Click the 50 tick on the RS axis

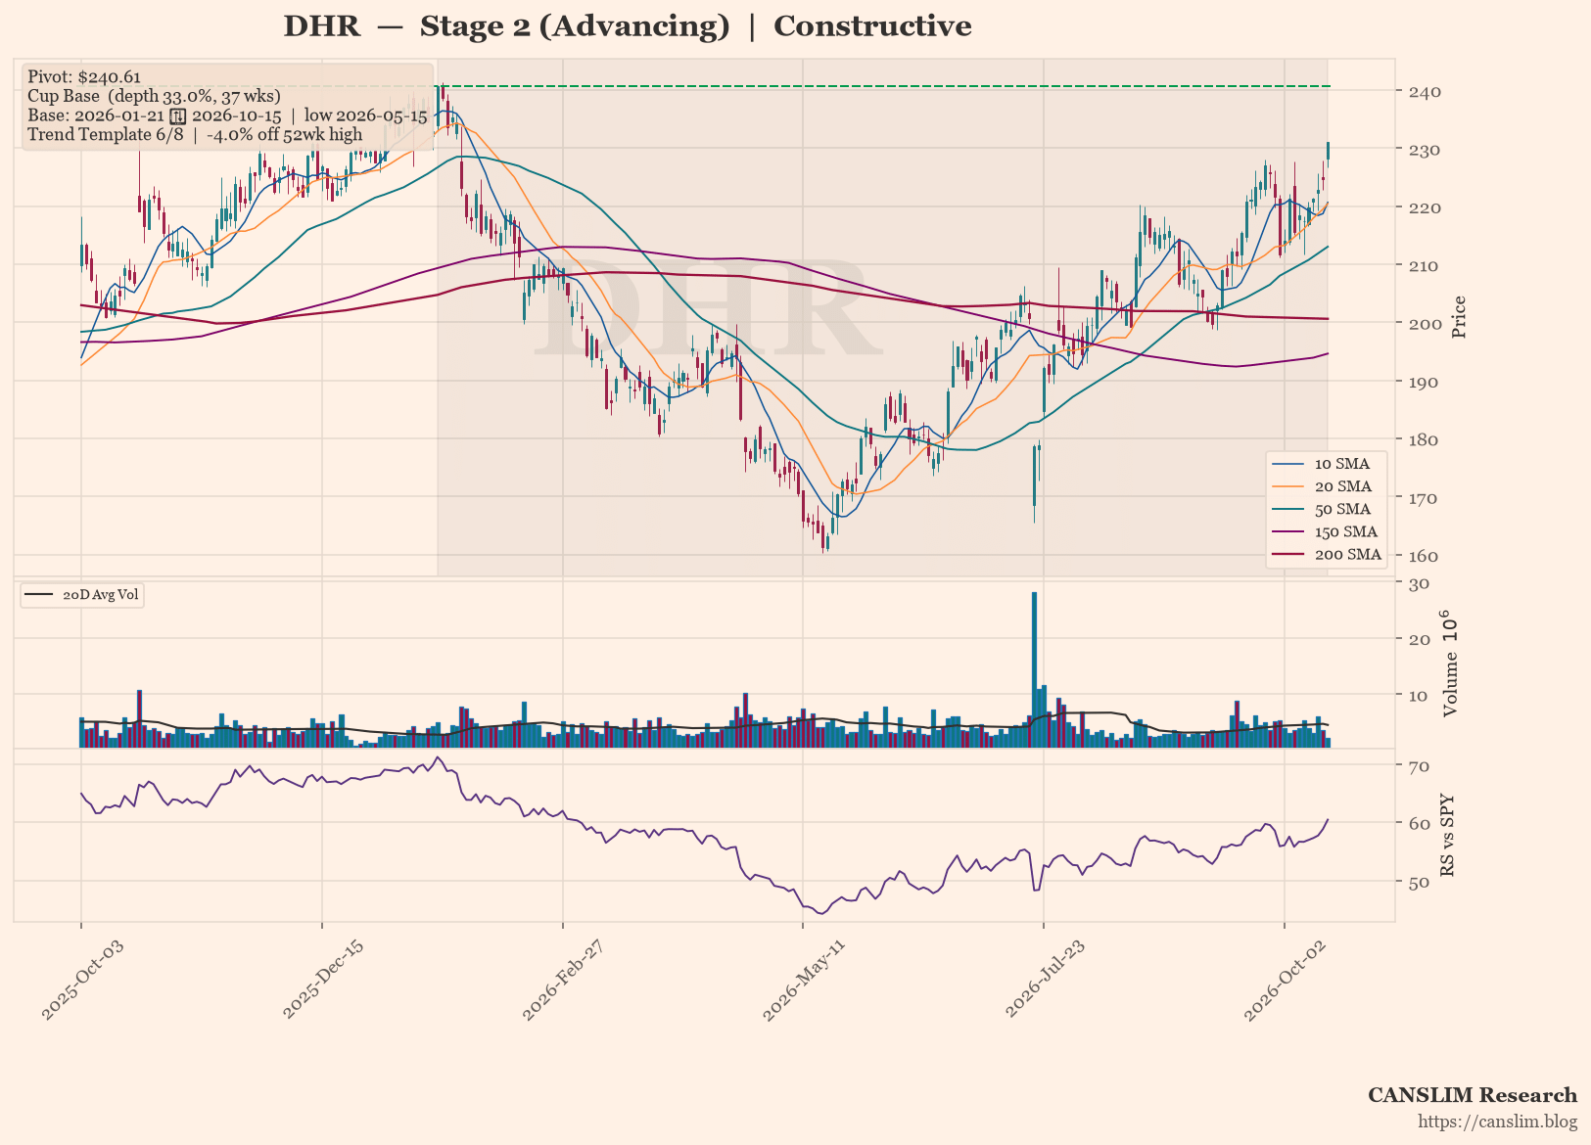click(x=1418, y=882)
